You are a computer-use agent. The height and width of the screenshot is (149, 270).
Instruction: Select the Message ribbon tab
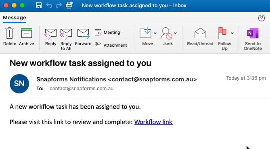pos(15,18)
